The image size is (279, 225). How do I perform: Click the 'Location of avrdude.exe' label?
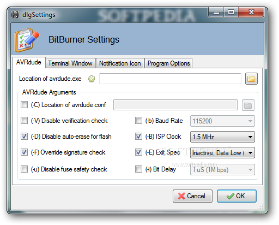tap(50, 79)
